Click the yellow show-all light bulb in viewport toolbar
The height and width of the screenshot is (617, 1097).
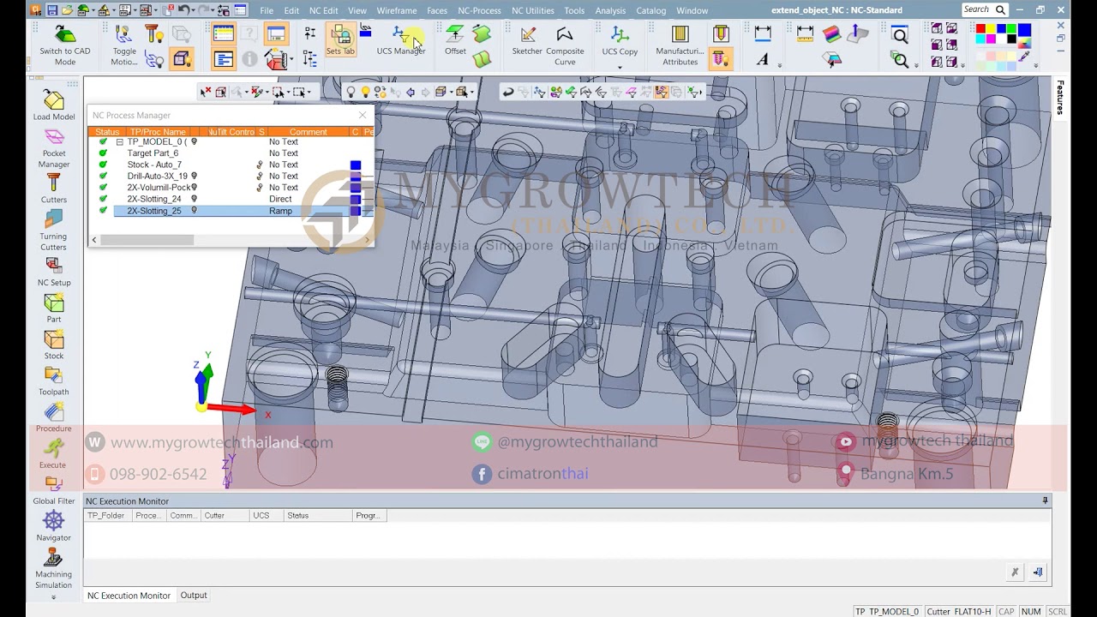[365, 92]
